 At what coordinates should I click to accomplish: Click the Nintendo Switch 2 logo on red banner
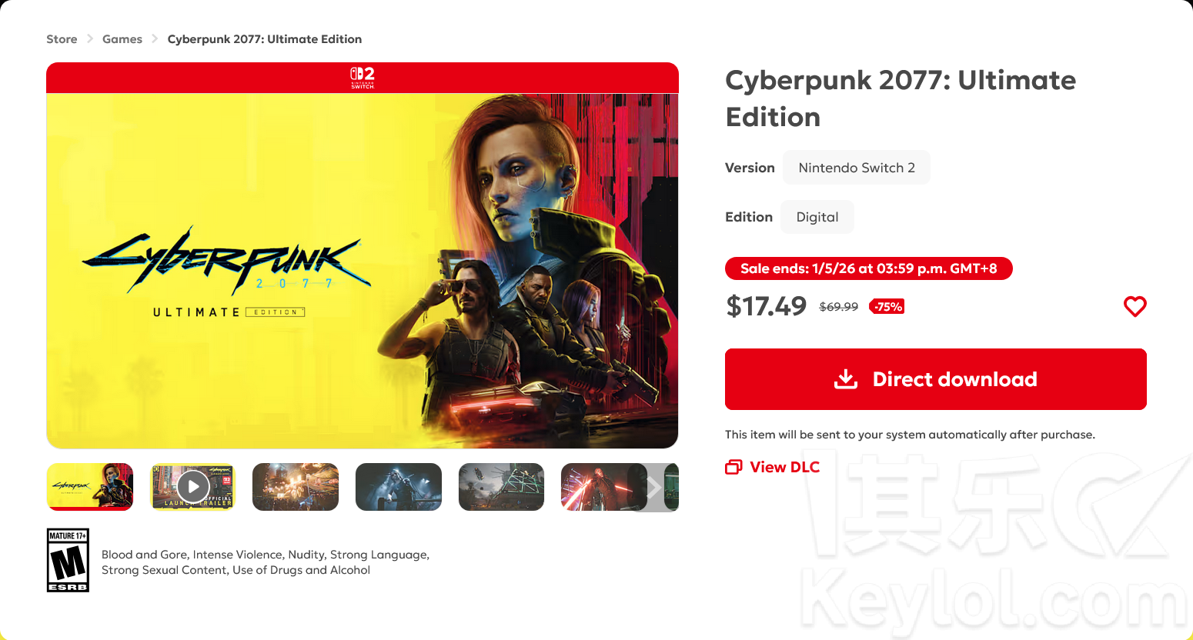[x=363, y=78]
